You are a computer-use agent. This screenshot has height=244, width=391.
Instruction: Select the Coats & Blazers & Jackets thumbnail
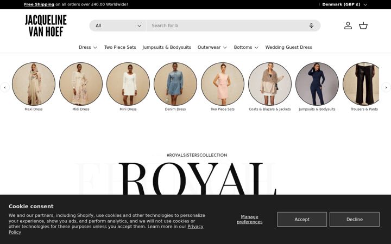[x=270, y=84]
